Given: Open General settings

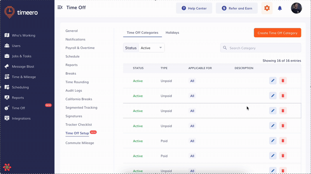Looking at the screenshot, I should 72,31.
